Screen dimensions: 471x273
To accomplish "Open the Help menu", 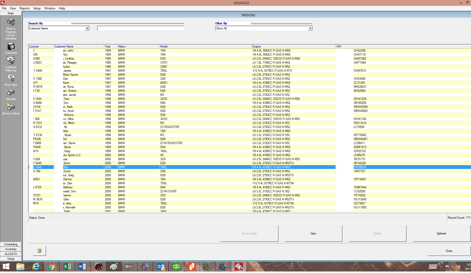I will [x=62, y=8].
